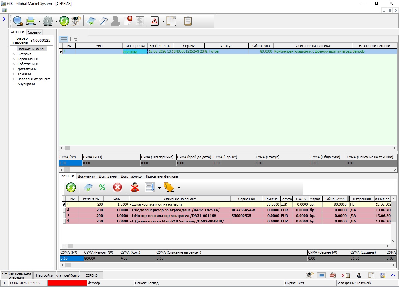This screenshot has height=287, width=399.
Task: Click the 'Към предишна операция' button
Action: tap(17, 275)
